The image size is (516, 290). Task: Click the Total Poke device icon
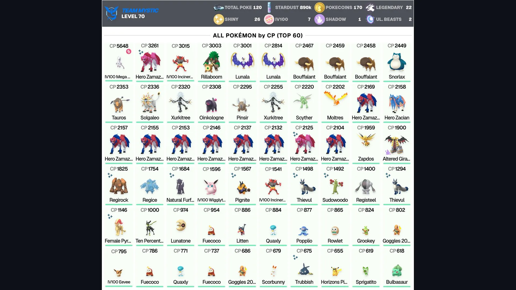tap(218, 8)
